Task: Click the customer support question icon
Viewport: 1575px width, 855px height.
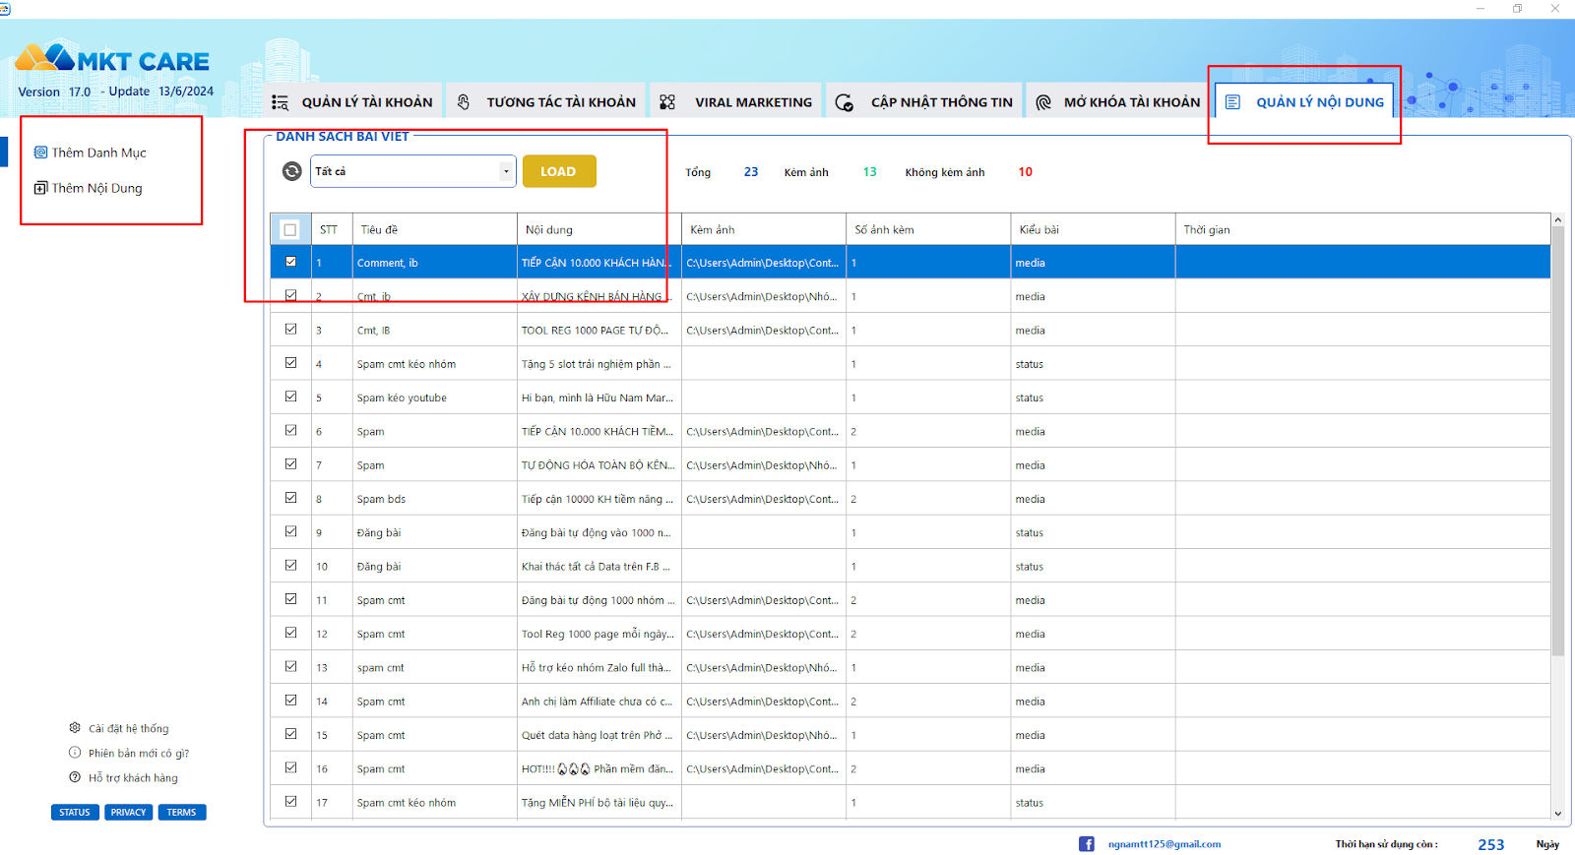Action: pos(75,777)
